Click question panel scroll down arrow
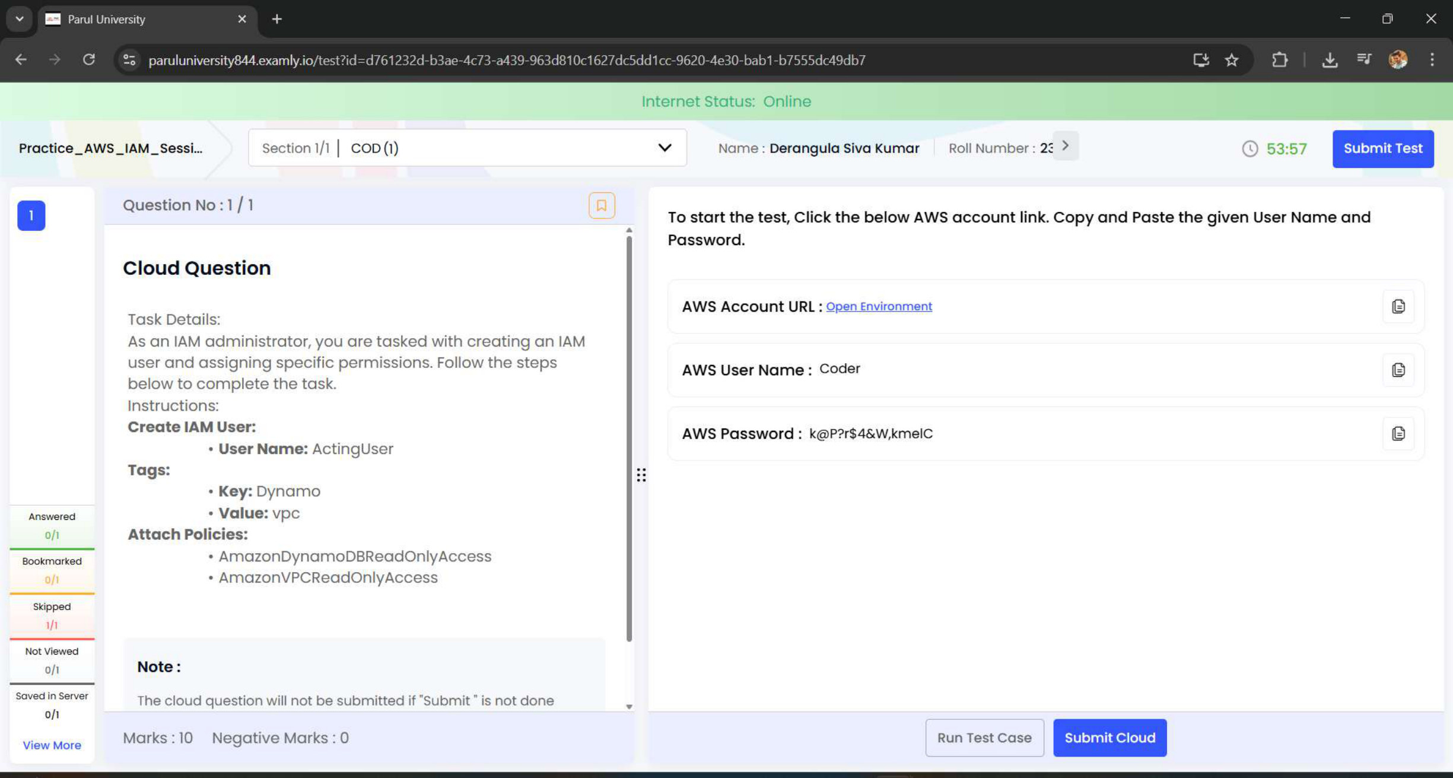 [629, 706]
